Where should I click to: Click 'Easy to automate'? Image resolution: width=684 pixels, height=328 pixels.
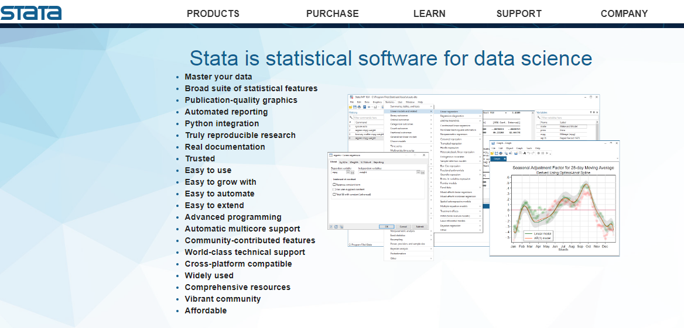pos(220,194)
